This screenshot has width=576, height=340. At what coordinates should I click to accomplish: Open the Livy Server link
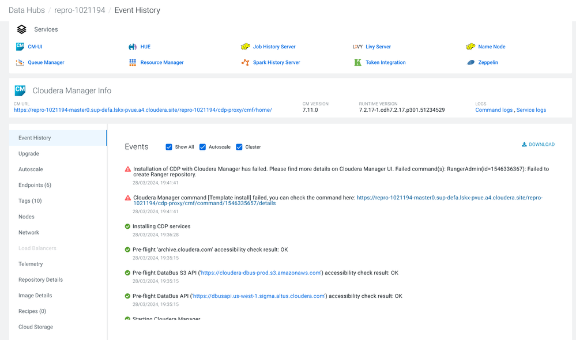(x=378, y=47)
